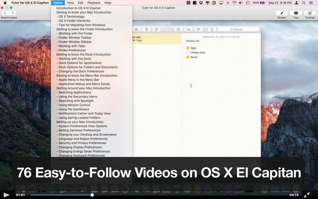Play the video with the play button
The image size is (318, 199).
6,195
